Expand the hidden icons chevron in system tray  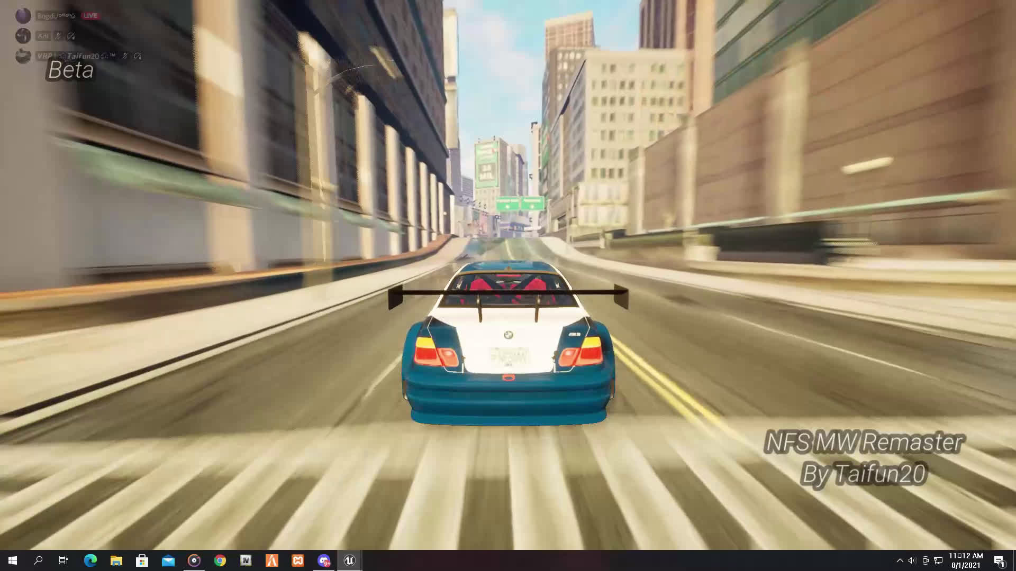(x=900, y=560)
